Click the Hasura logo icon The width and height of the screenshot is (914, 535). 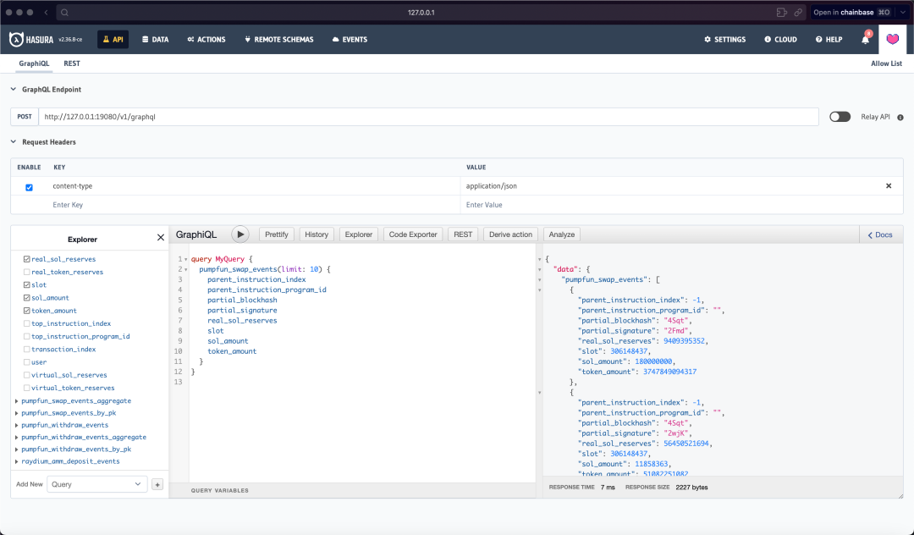pyautogui.click(x=16, y=40)
